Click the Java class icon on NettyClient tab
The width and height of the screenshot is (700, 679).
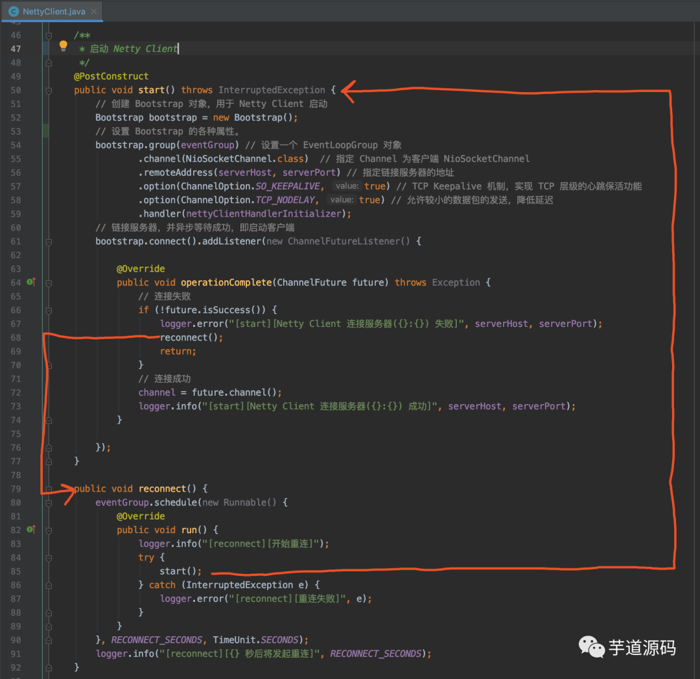(14, 12)
